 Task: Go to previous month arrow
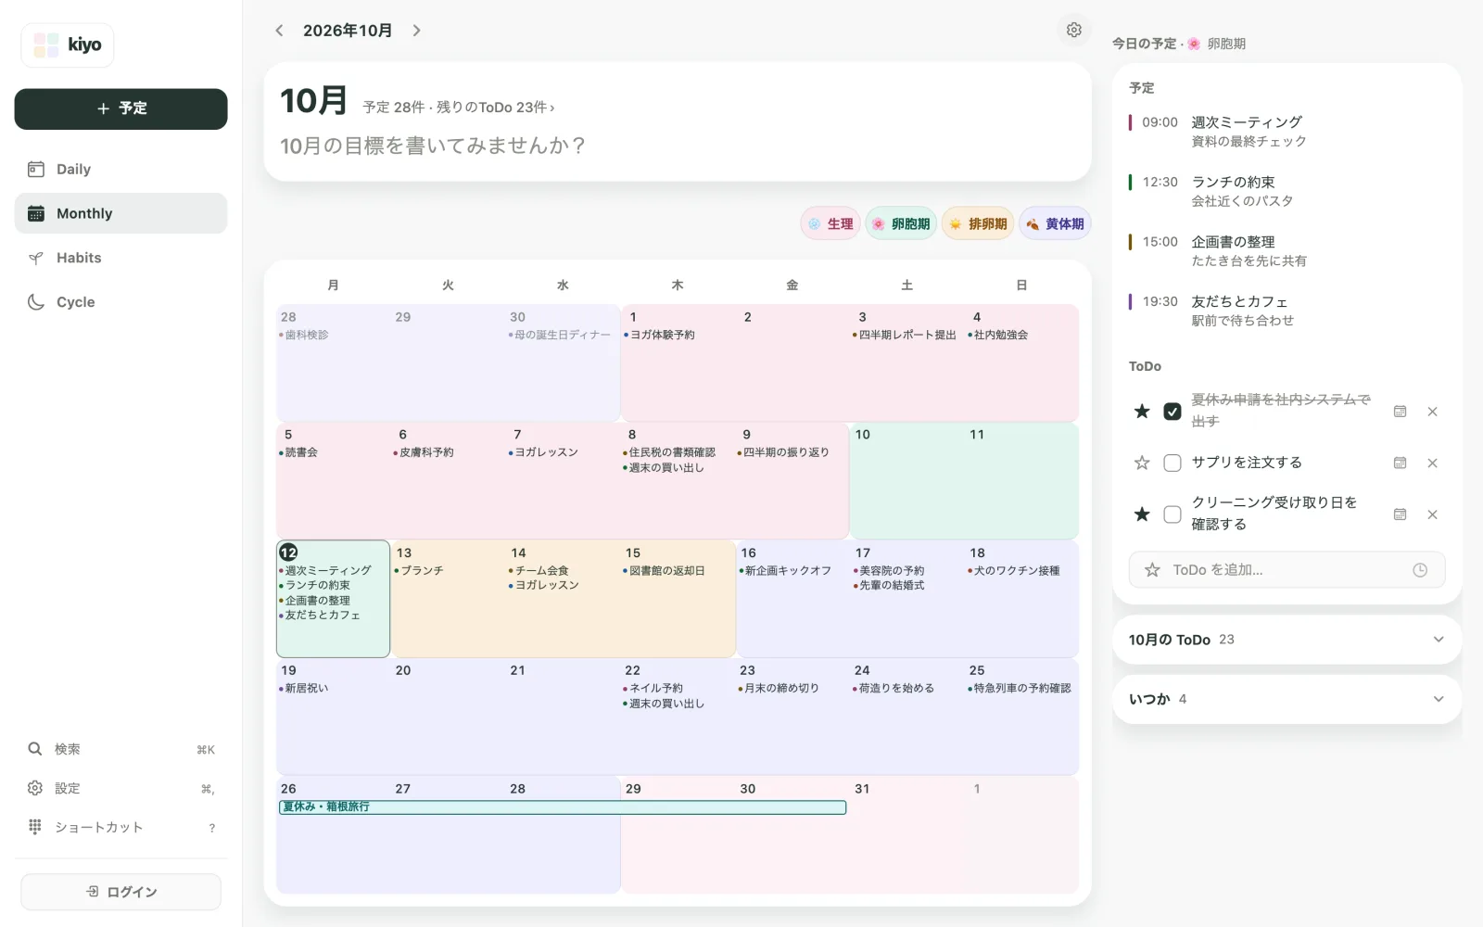pos(279,31)
